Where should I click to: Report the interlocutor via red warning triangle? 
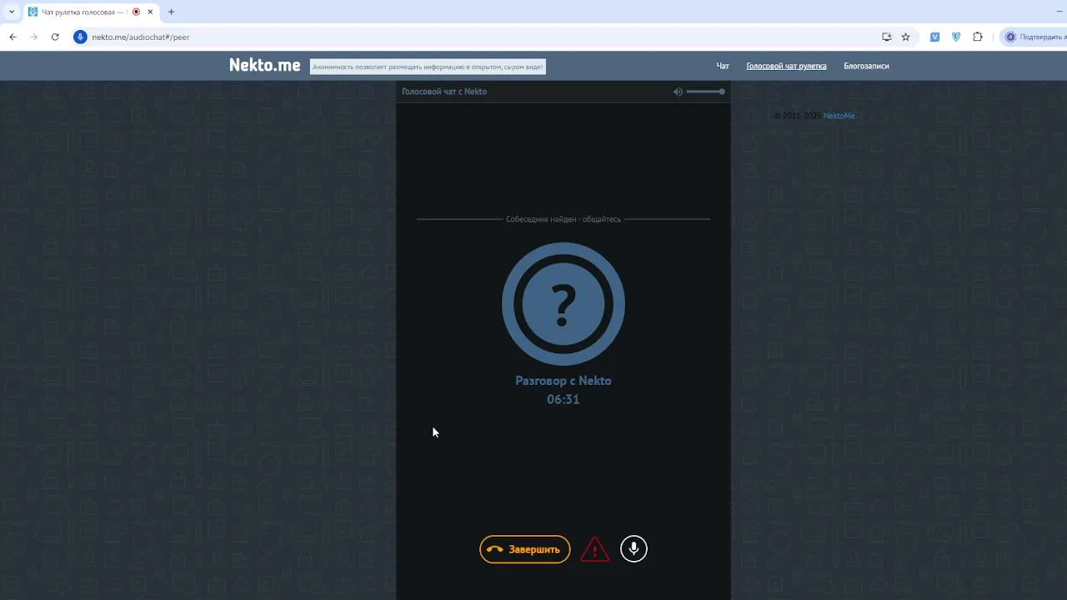tap(595, 549)
